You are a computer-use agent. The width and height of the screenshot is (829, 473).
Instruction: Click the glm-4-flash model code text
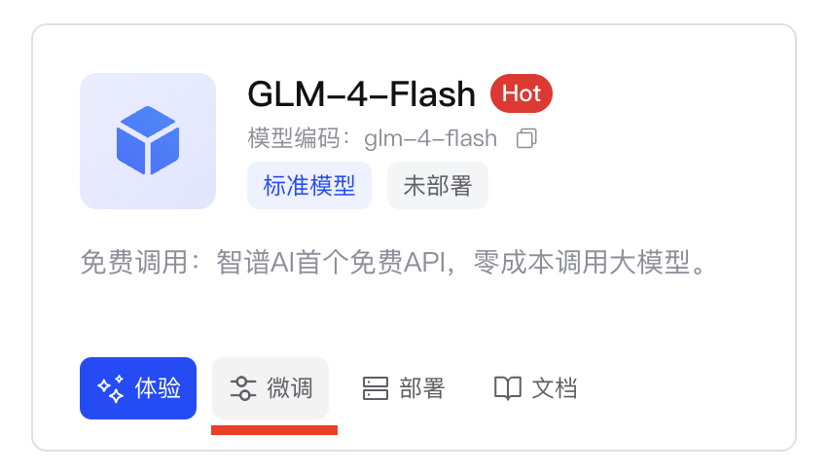tap(430, 138)
